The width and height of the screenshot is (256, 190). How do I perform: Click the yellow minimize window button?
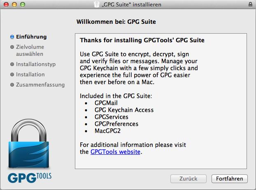click(x=14, y=5)
